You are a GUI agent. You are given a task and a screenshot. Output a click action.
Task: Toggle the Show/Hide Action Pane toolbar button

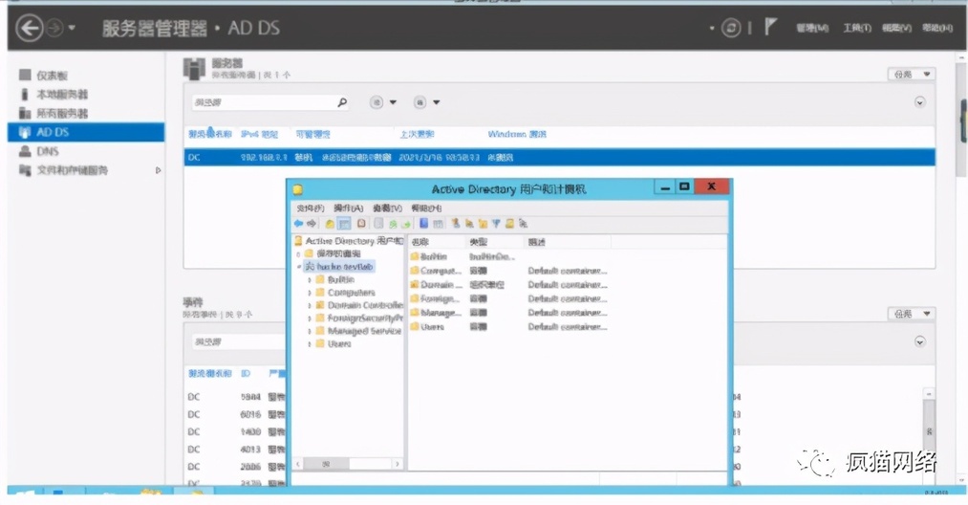pos(438,225)
